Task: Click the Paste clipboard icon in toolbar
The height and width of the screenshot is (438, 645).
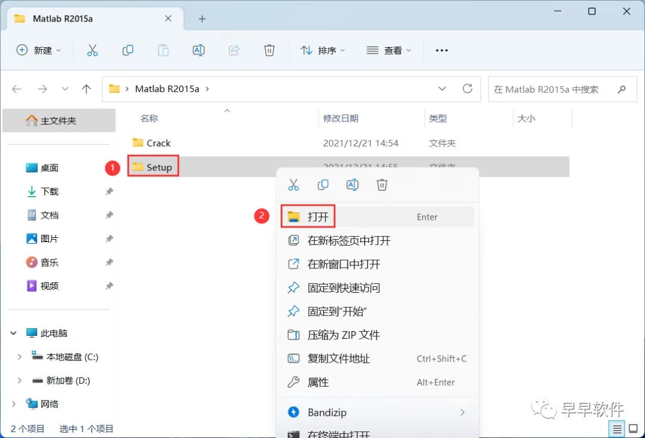Action: [163, 50]
